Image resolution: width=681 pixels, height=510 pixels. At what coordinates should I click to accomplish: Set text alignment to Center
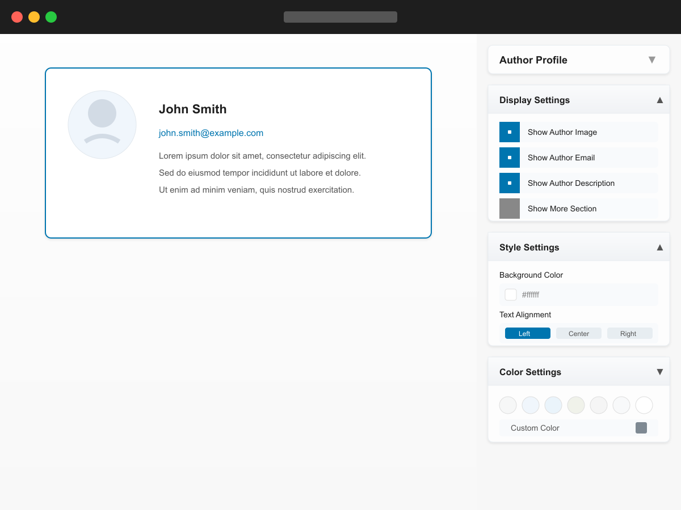pos(579,333)
